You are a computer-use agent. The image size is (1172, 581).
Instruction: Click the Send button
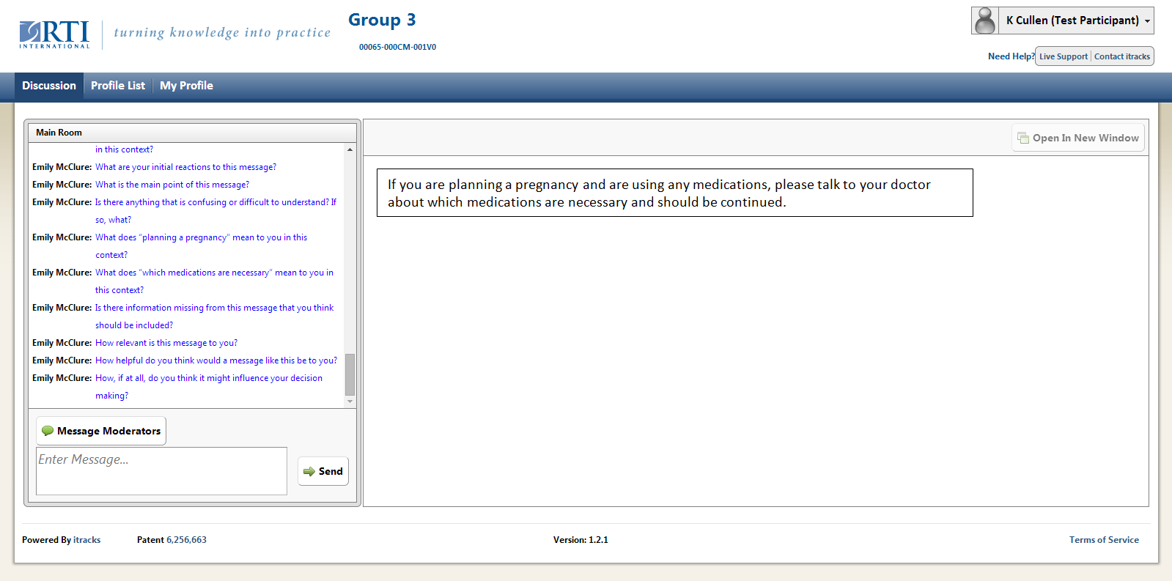pos(323,471)
